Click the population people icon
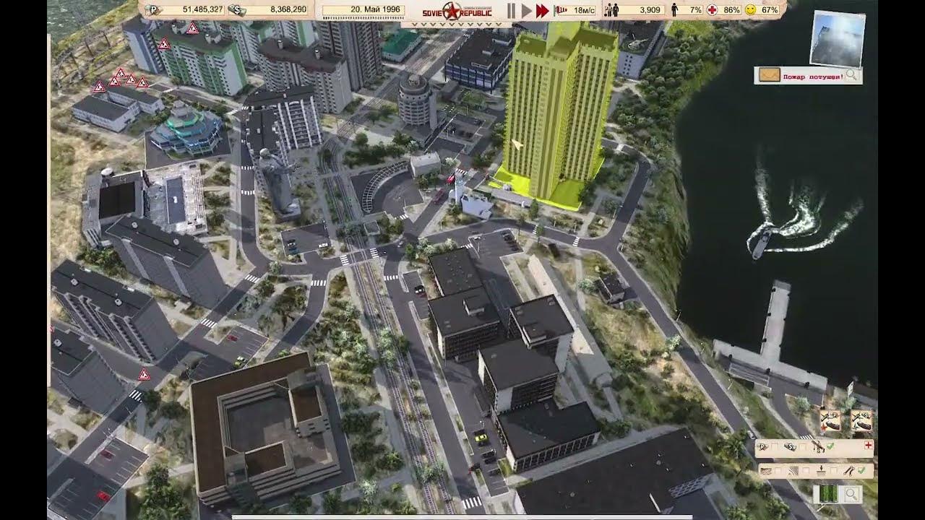The width and height of the screenshot is (925, 520). tap(611, 10)
